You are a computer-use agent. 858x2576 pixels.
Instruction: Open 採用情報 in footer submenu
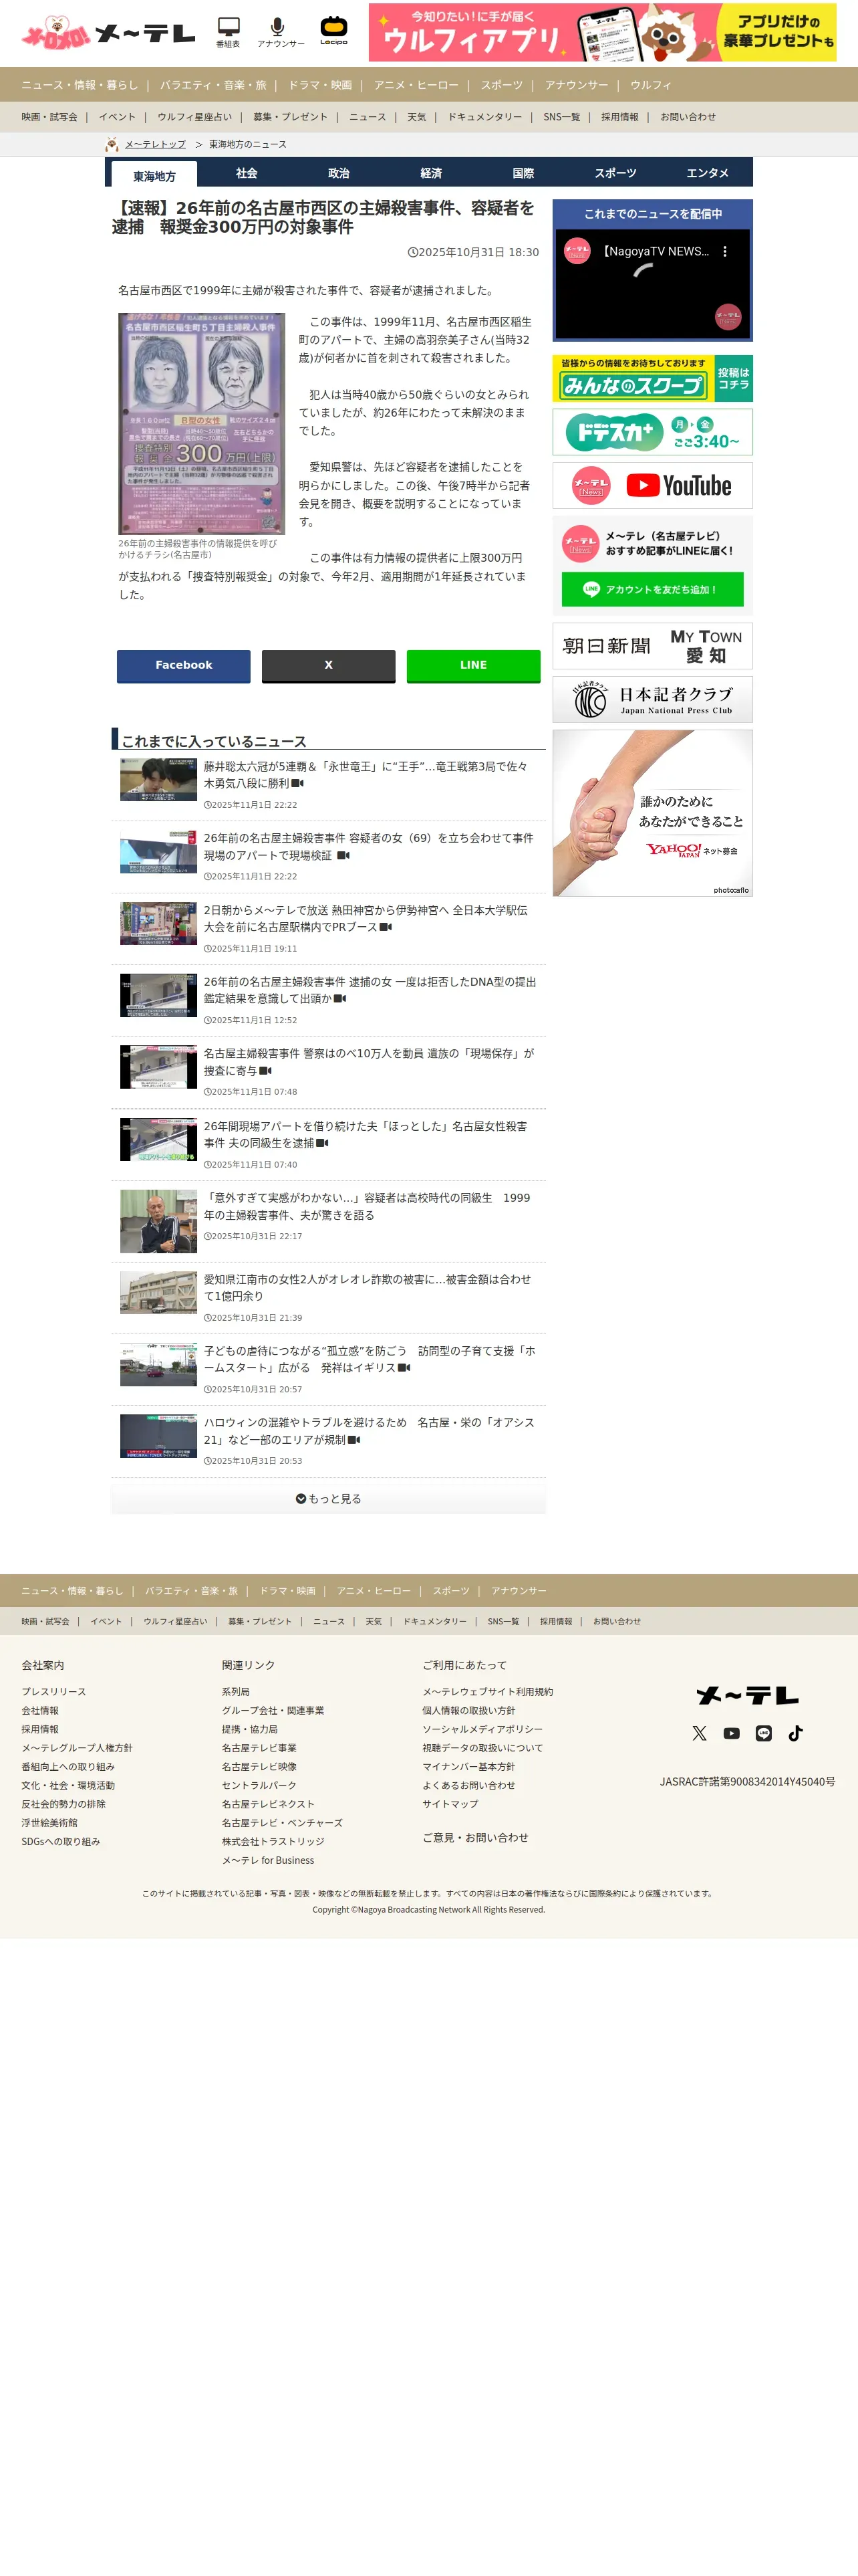pyautogui.click(x=557, y=1622)
